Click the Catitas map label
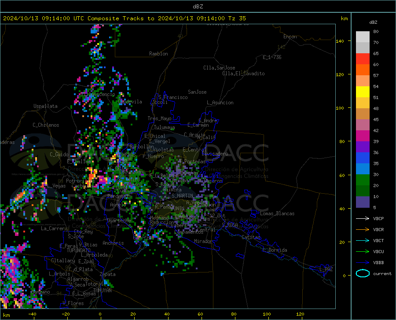This screenshot has width=396, height=320. (x=251, y=237)
